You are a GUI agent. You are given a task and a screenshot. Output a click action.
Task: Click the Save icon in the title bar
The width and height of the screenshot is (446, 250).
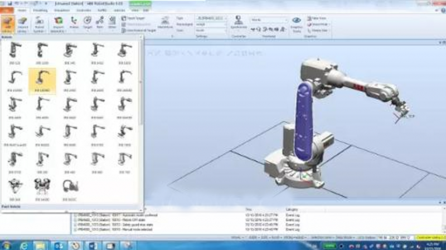[x=10, y=3]
